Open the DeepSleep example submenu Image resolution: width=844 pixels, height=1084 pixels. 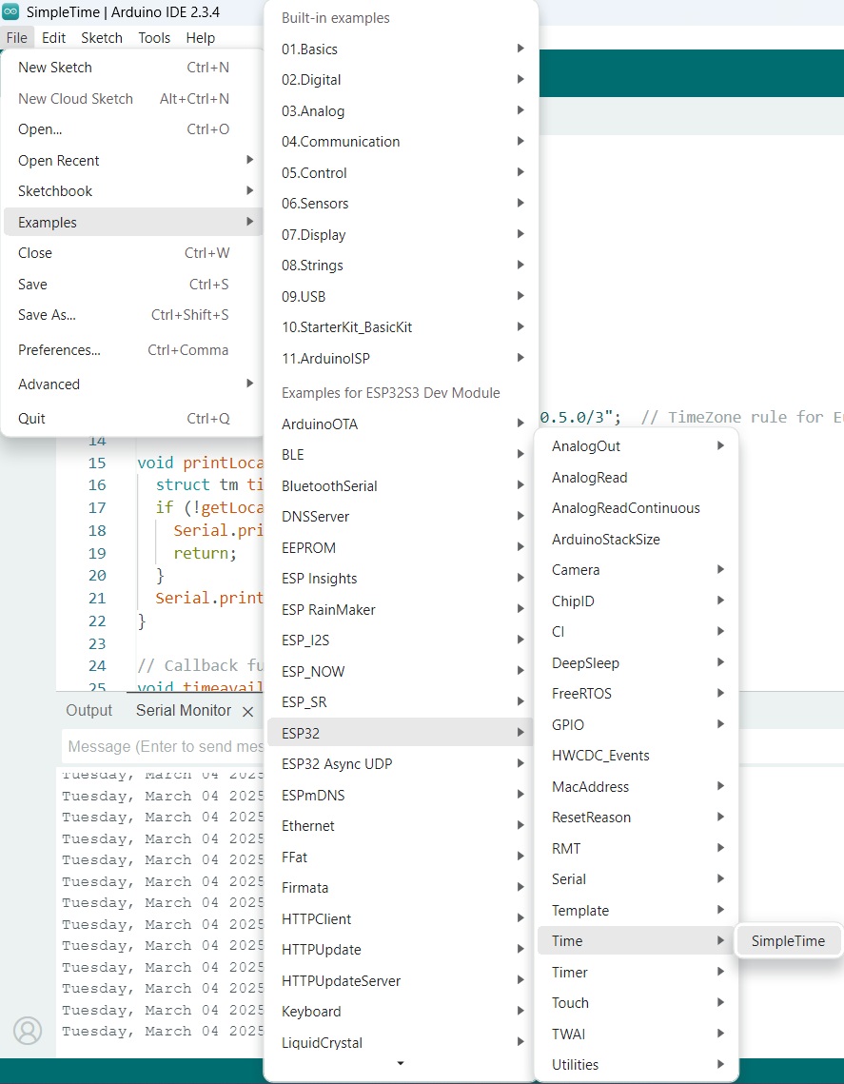(x=638, y=663)
